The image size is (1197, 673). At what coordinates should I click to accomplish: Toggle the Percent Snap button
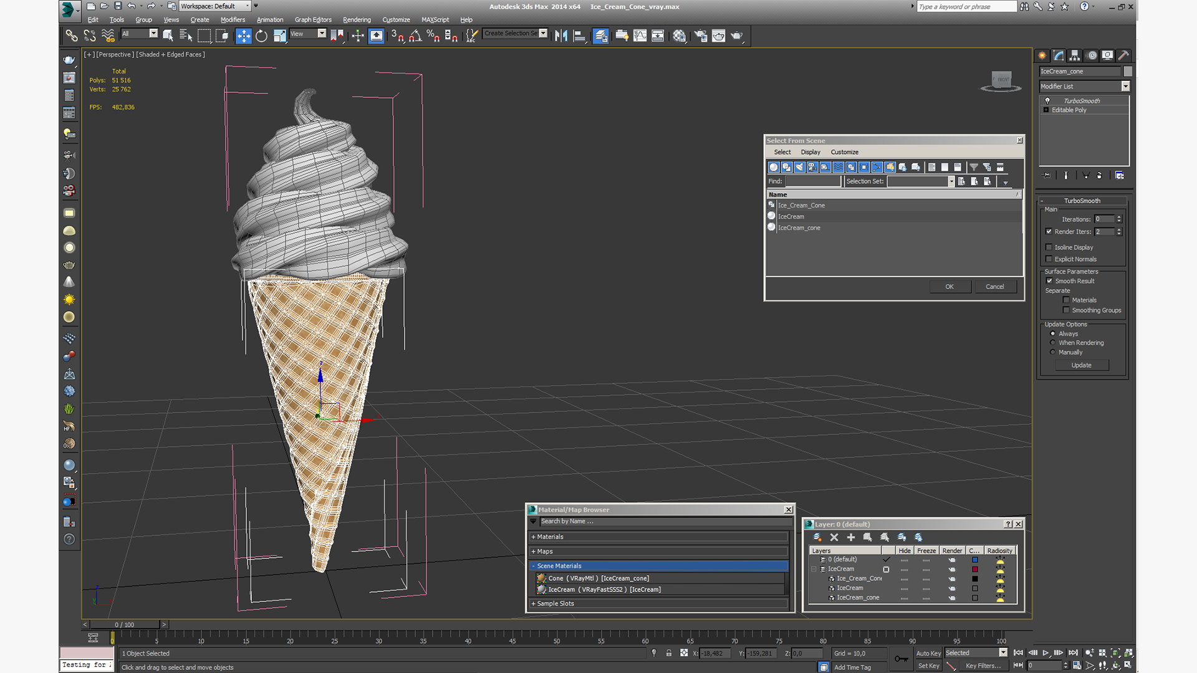coord(433,36)
